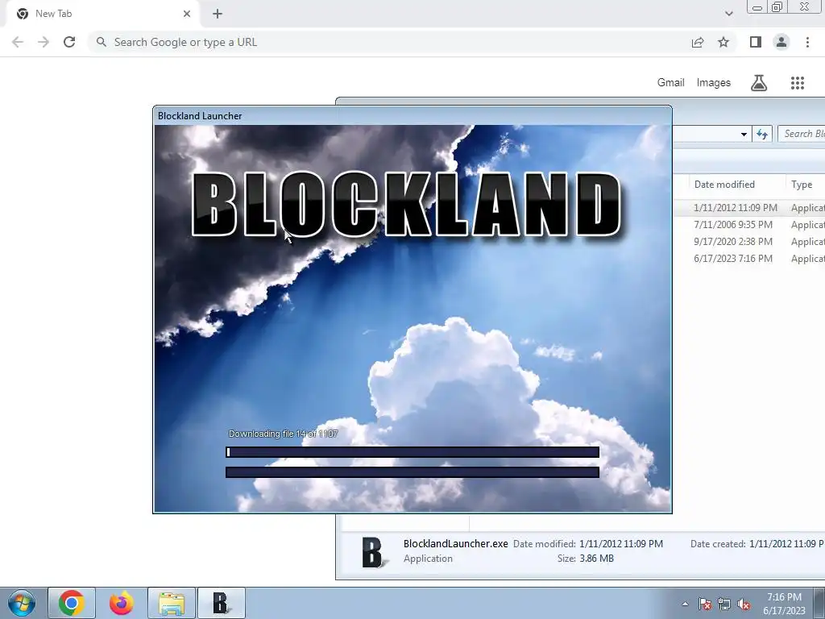
Task: Open the taskbar clock 7:16 PM
Action: (784, 604)
